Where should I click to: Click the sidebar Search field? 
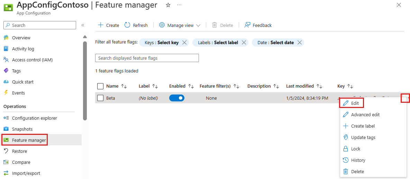coord(40,25)
